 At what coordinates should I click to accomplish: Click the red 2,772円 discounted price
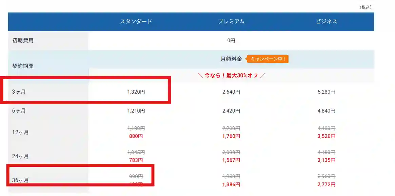(327, 185)
